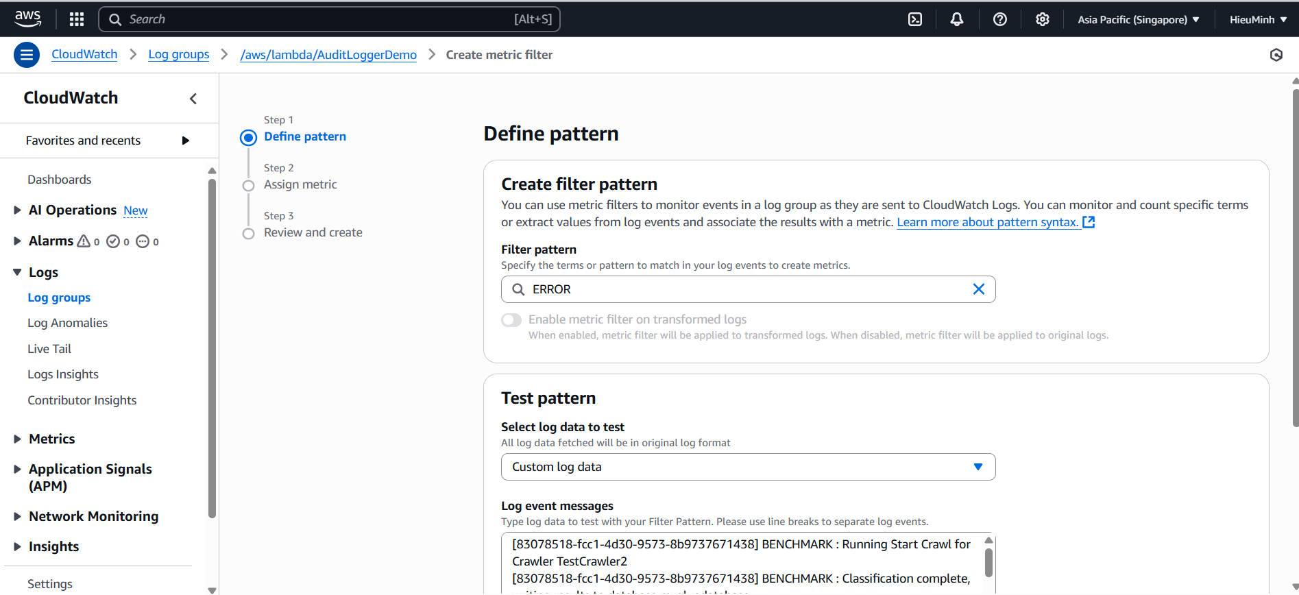This screenshot has width=1299, height=595.
Task: Open Contributor Insights in the sidebar
Action: coord(82,400)
